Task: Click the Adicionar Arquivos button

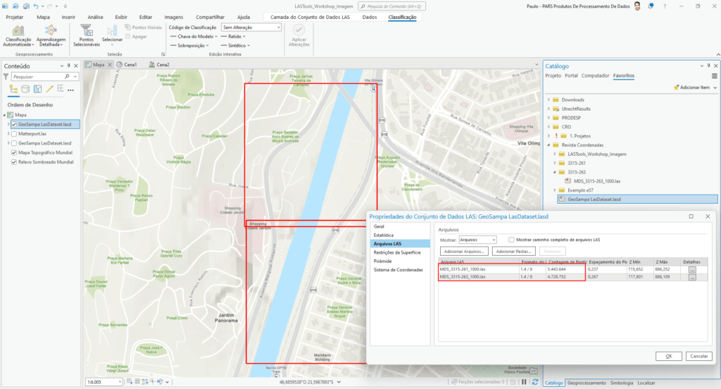Action: point(463,251)
